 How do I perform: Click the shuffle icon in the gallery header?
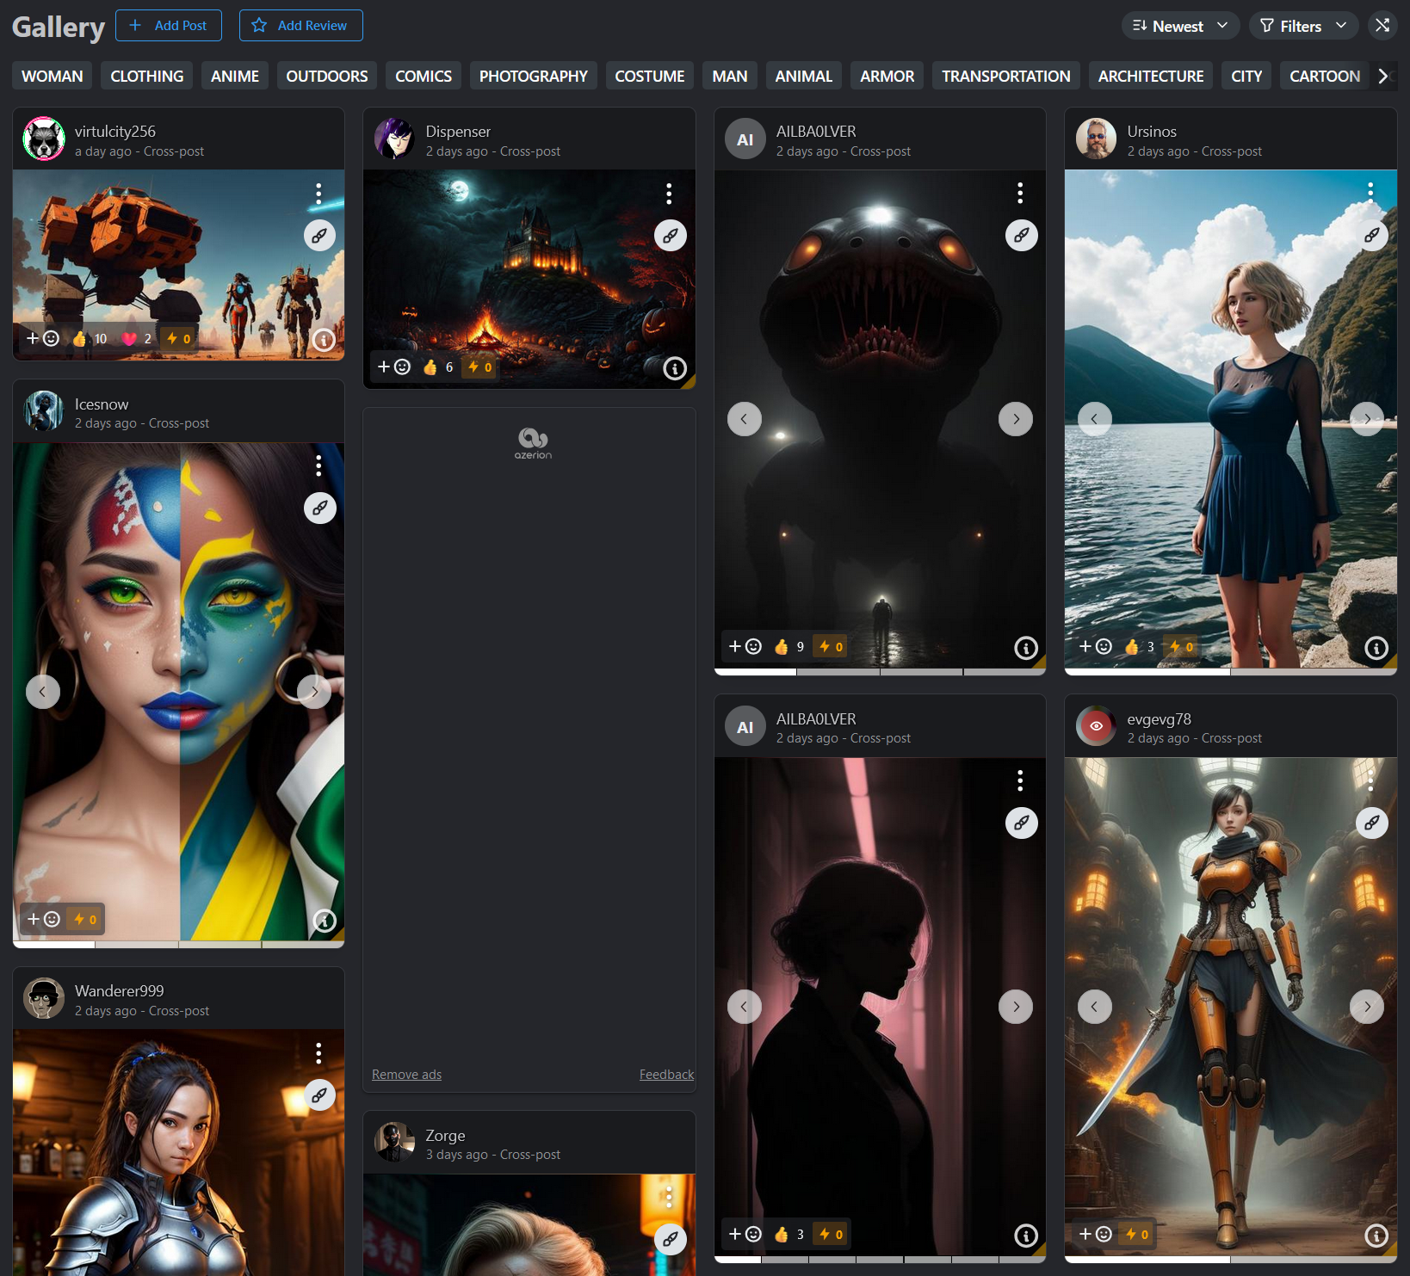1382,26
